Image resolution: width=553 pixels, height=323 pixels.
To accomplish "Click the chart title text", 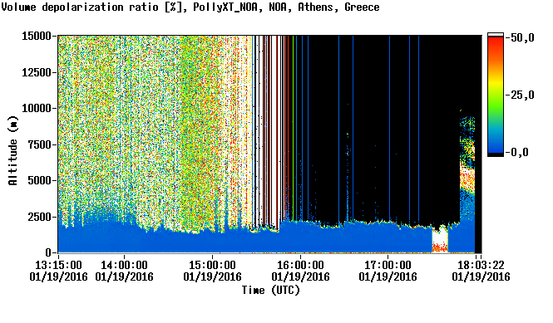I will pos(190,7).
